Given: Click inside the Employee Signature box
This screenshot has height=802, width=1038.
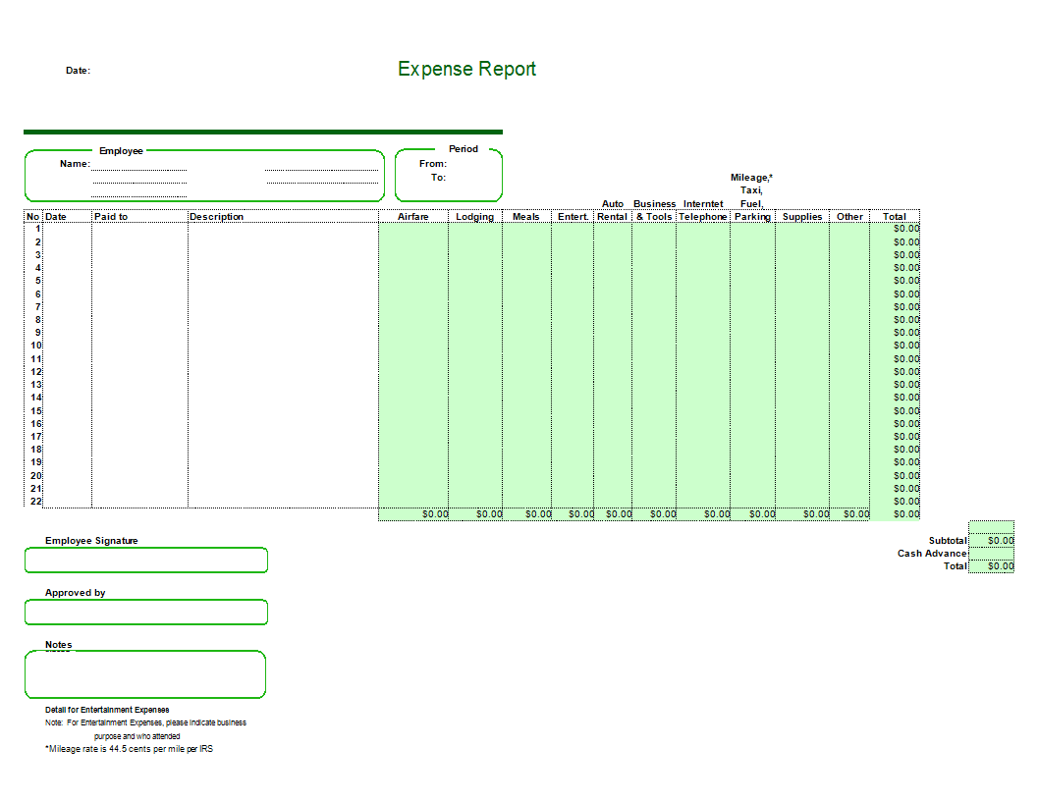Looking at the screenshot, I should point(146,560).
